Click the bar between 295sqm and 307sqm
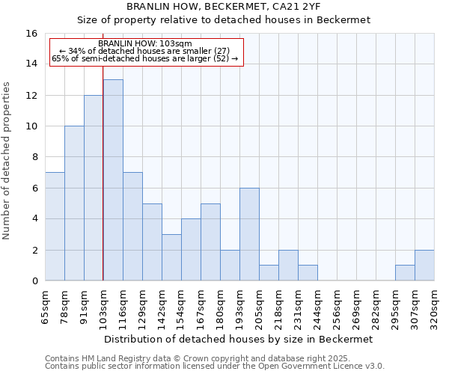 405,273
